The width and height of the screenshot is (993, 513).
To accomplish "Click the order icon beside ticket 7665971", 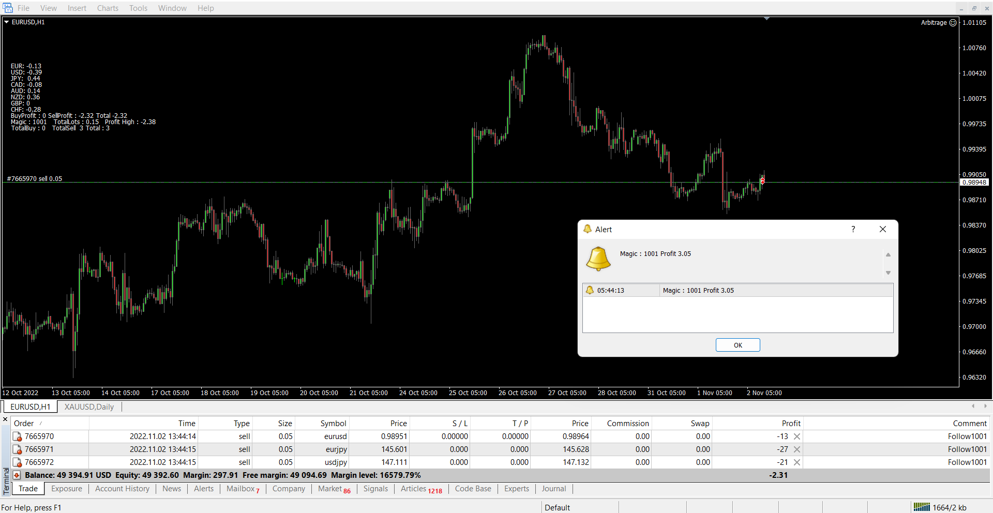I will [18, 449].
